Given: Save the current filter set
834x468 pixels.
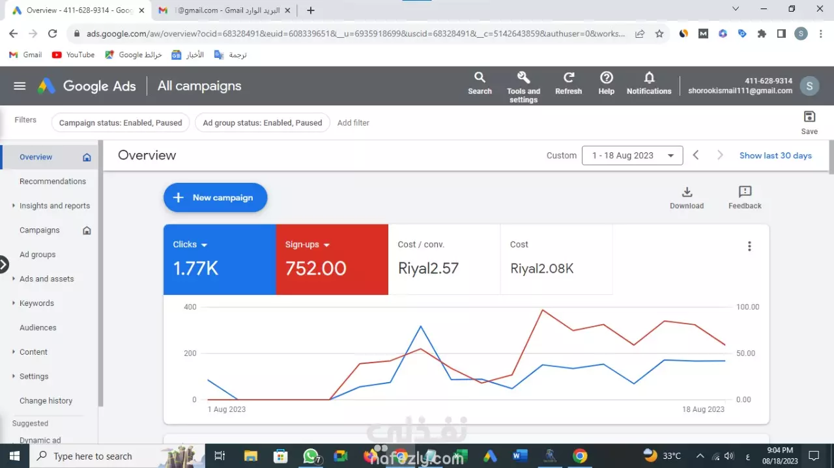Looking at the screenshot, I should tap(809, 122).
